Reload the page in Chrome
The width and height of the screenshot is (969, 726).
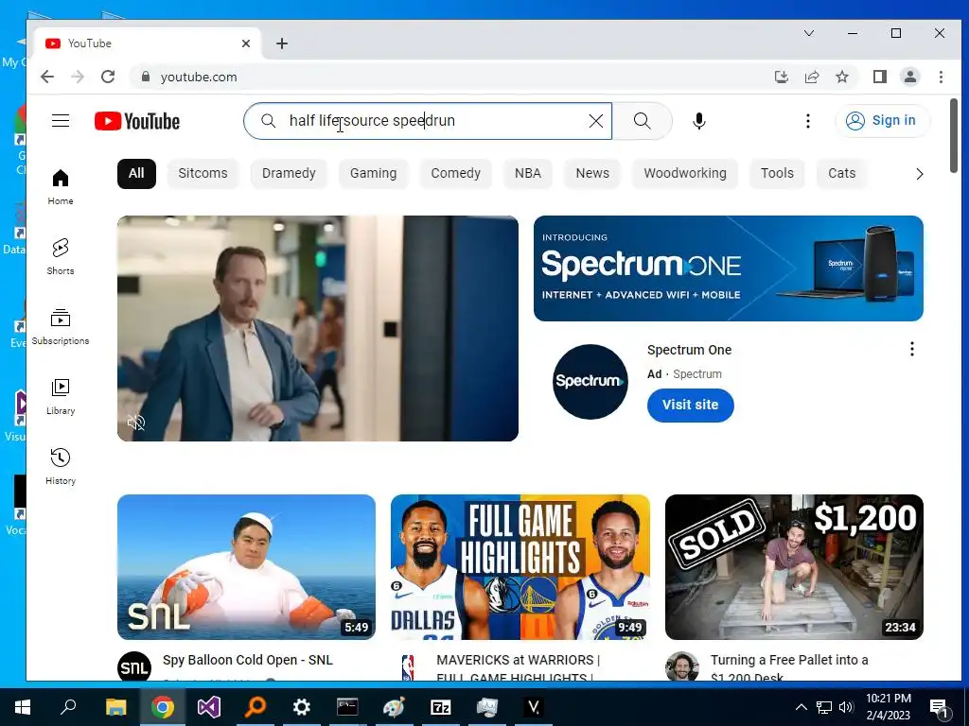click(x=108, y=77)
